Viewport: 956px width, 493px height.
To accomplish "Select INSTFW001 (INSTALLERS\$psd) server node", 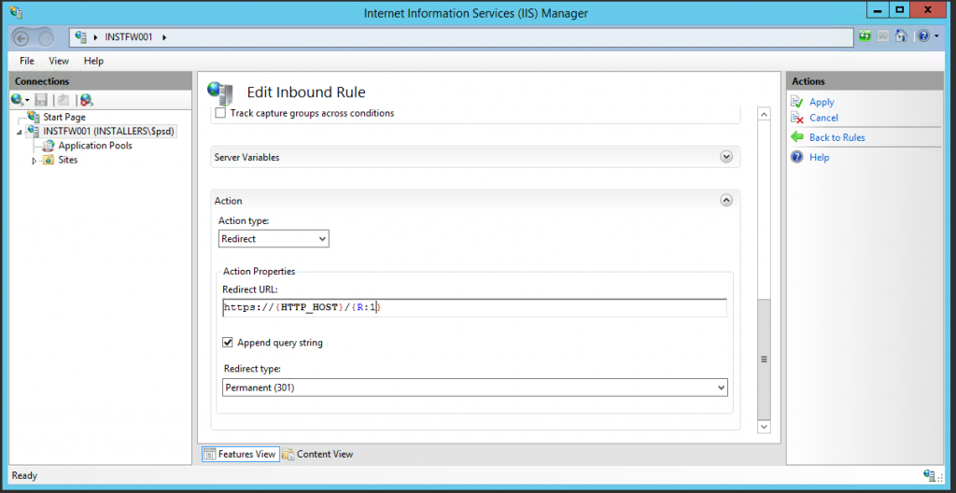I will click(109, 131).
